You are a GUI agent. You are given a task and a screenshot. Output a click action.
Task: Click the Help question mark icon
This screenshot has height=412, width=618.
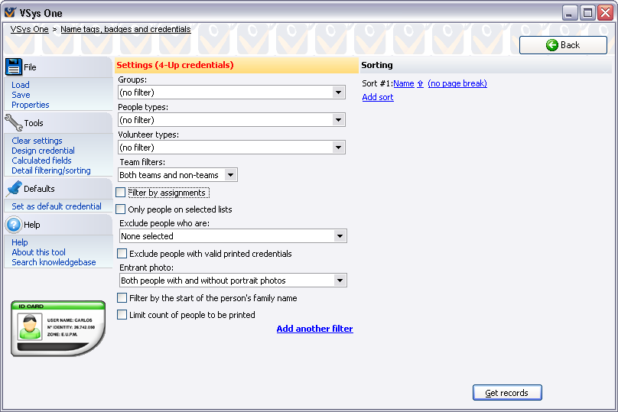14,225
